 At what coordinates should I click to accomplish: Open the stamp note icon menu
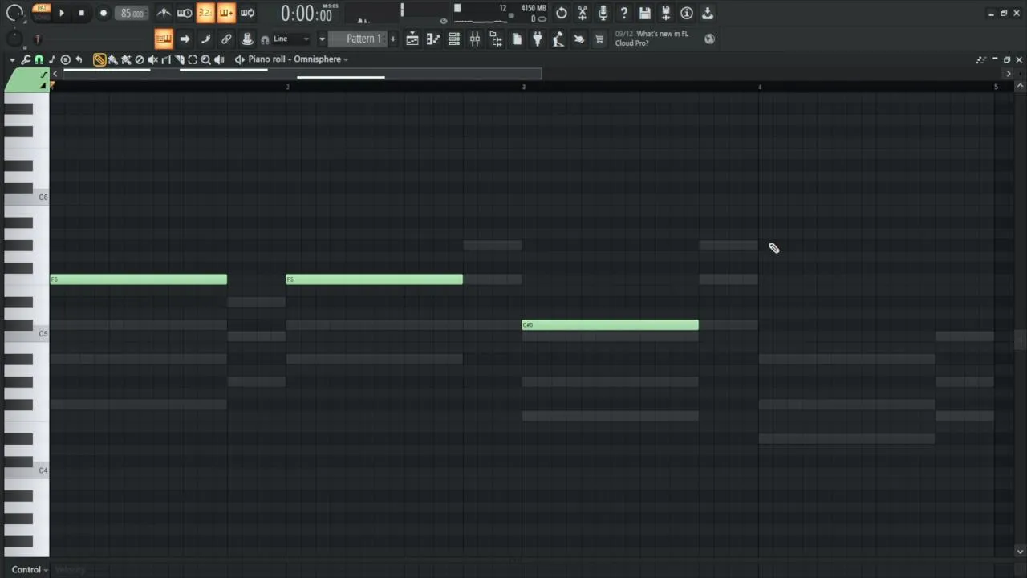coord(52,59)
